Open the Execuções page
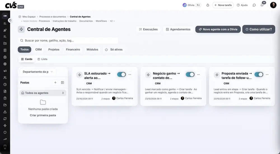This screenshot has height=154, width=280. pyautogui.click(x=148, y=29)
